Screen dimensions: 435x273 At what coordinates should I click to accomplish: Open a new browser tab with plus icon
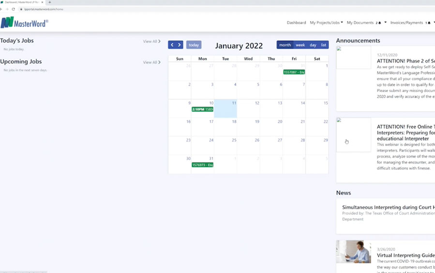(49, 2)
